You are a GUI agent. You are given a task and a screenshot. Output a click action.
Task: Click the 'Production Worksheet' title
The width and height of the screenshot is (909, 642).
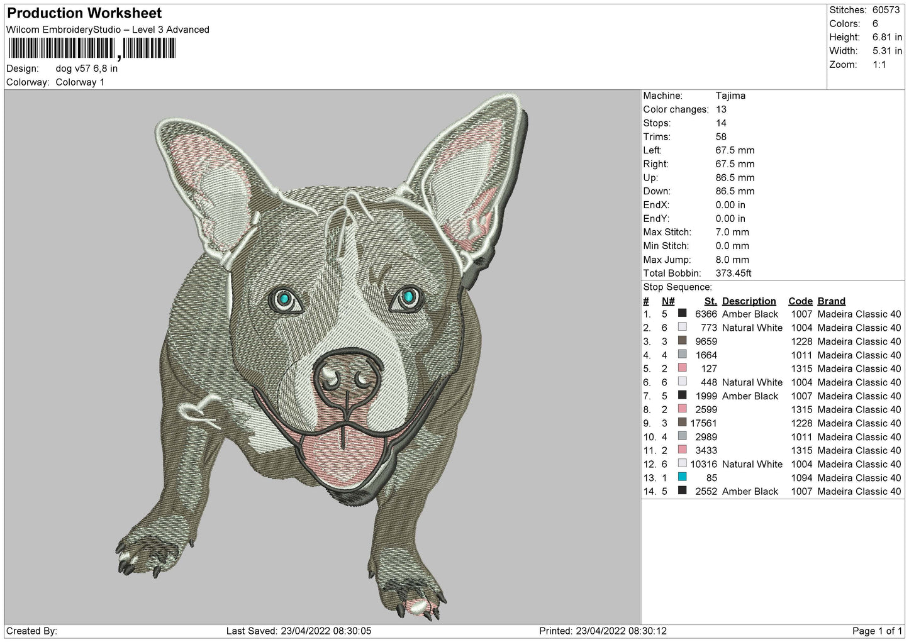(84, 13)
